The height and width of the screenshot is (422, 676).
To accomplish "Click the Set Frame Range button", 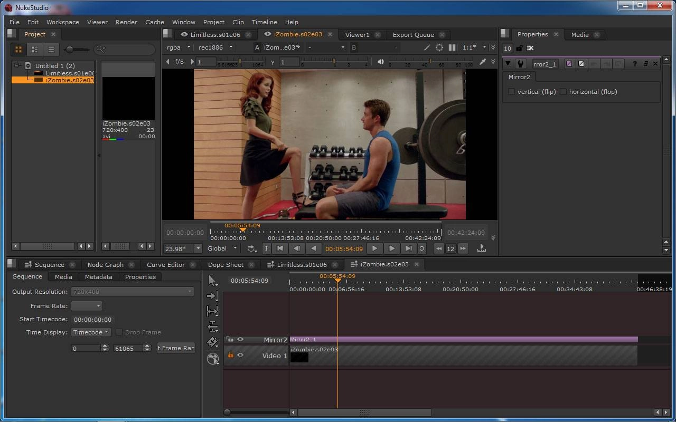I will pyautogui.click(x=176, y=348).
